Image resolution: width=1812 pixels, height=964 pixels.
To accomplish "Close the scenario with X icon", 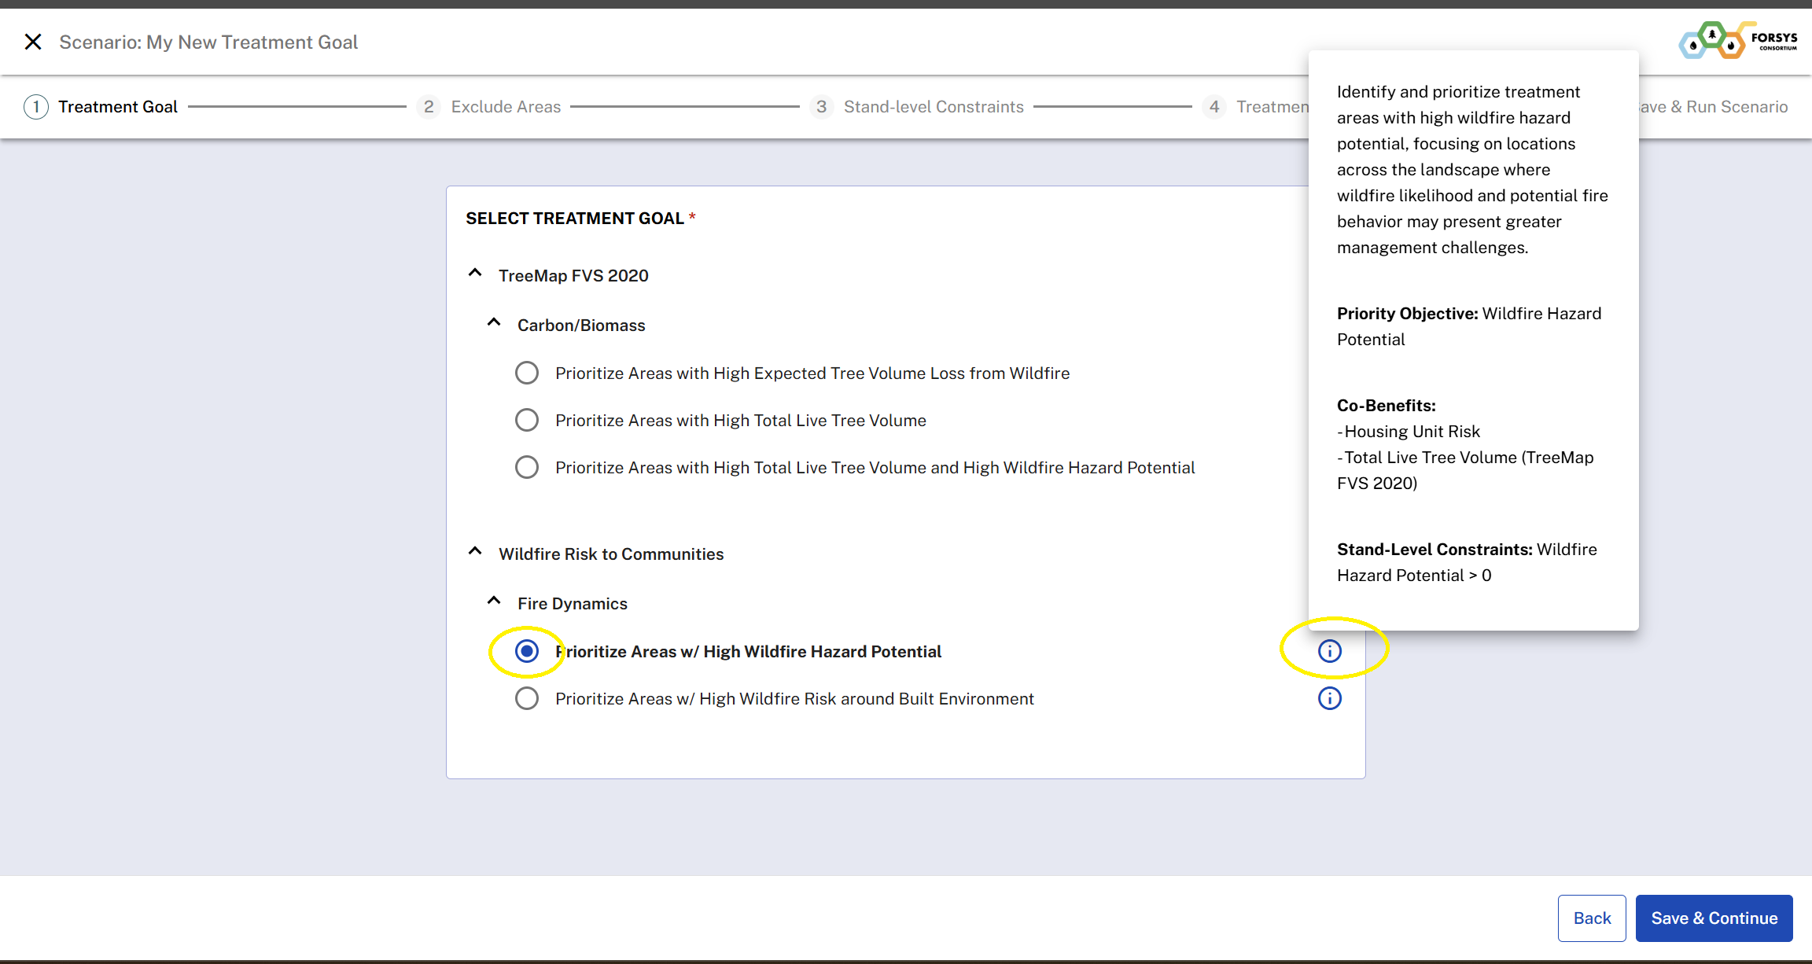I will [33, 42].
